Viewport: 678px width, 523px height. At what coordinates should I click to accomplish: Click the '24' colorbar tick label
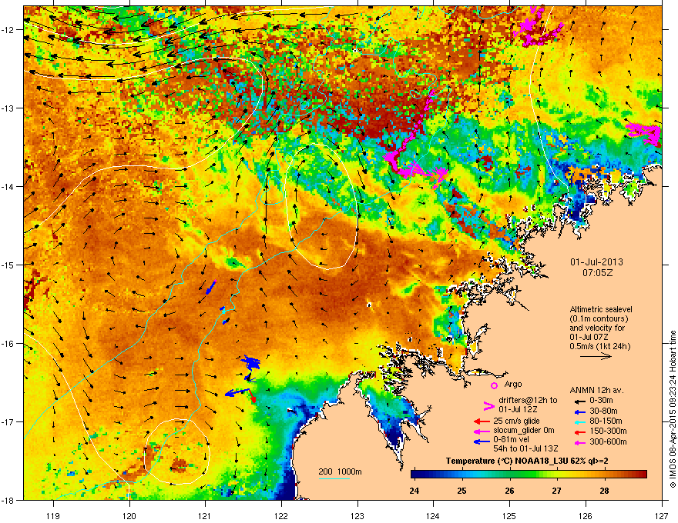point(415,491)
